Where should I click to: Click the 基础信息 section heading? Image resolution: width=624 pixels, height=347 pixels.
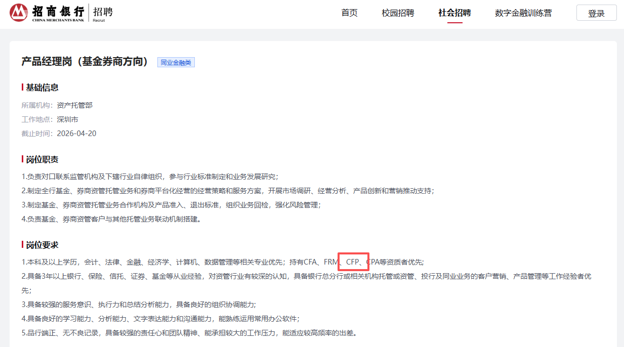click(x=42, y=88)
